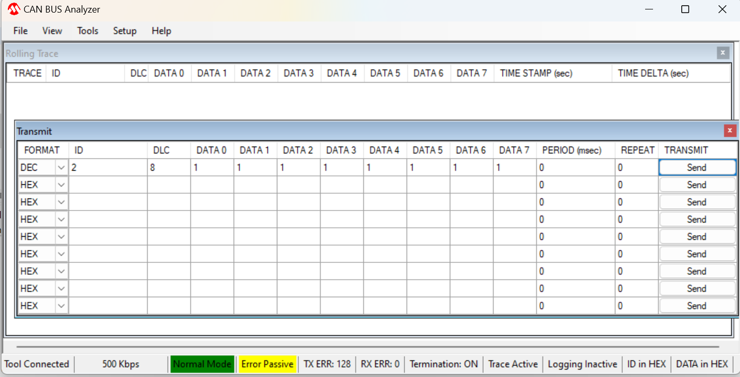Click the DATA 4 header in Transmit
Image resolution: width=740 pixels, height=377 pixels.
pyautogui.click(x=385, y=150)
